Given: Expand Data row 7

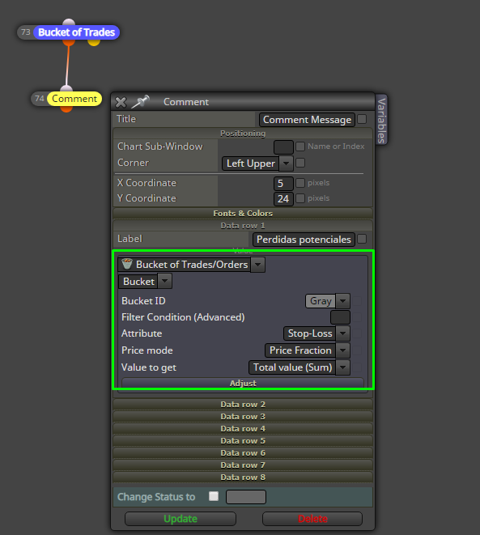Looking at the screenshot, I should [x=243, y=465].
